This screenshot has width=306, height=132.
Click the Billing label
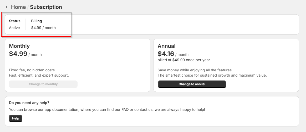pos(37,21)
